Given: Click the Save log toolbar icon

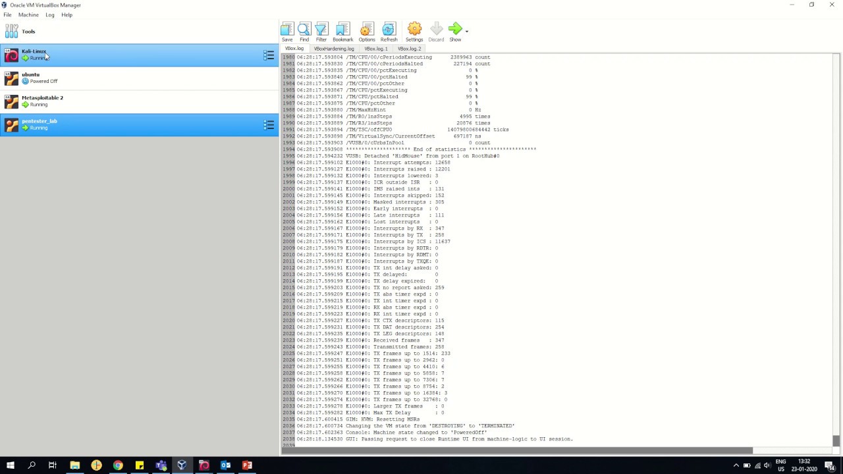Looking at the screenshot, I should point(287,29).
